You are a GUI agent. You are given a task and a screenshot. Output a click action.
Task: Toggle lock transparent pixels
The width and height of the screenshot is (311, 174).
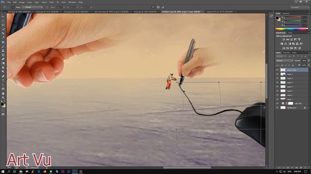[x=282, y=65]
